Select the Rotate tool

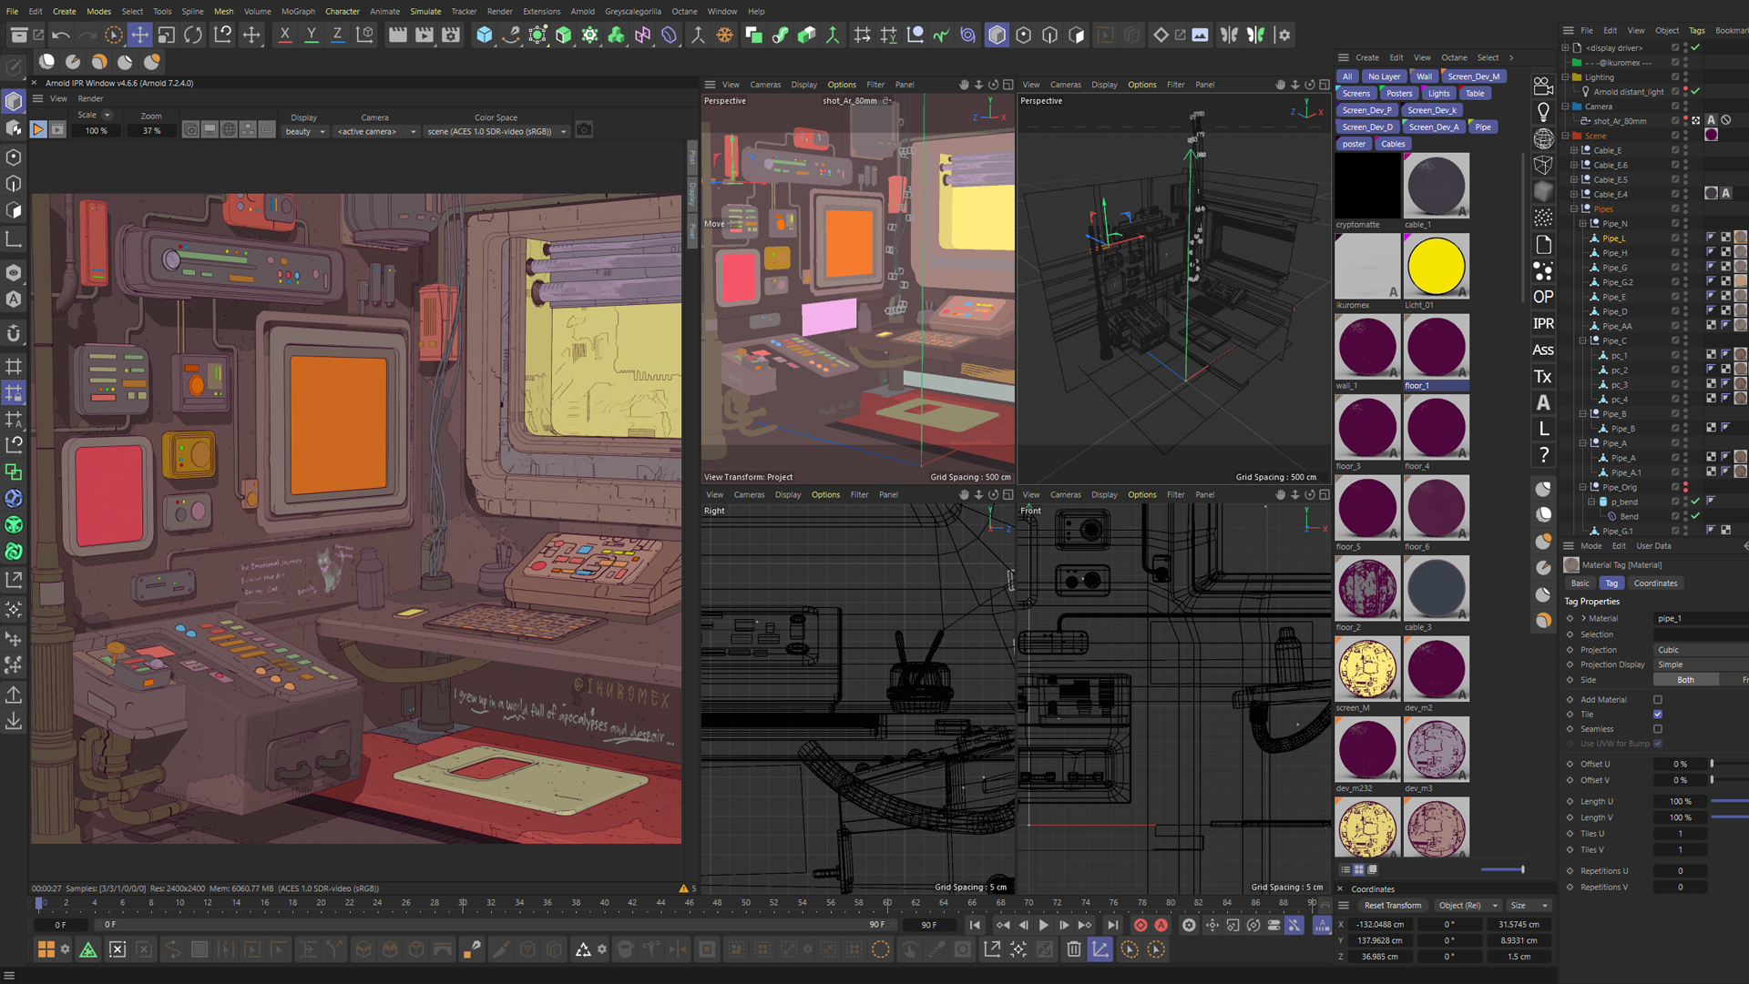[193, 35]
